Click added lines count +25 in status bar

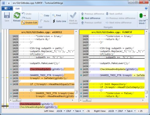pos(140,111)
